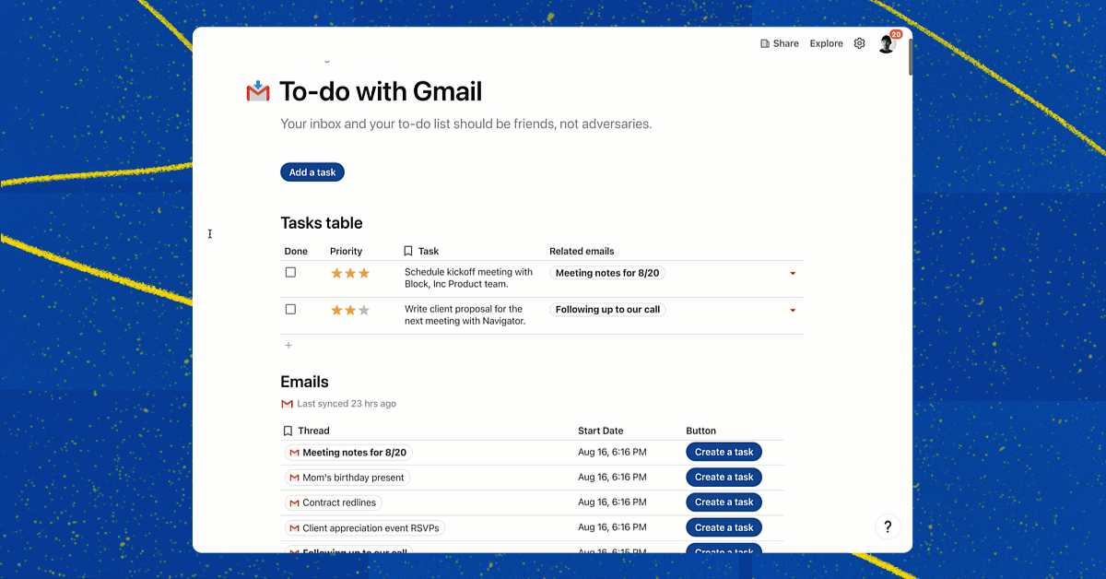The width and height of the screenshot is (1106, 579).
Task: Expand the related emails dropdown for kickoff meeting
Action: [x=793, y=274]
